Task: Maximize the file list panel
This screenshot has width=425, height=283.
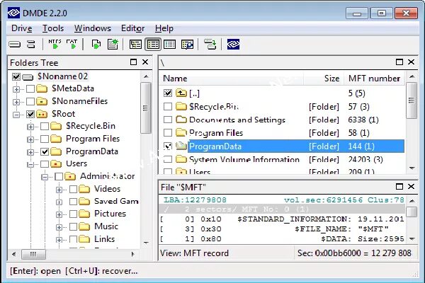Action: click(399, 62)
